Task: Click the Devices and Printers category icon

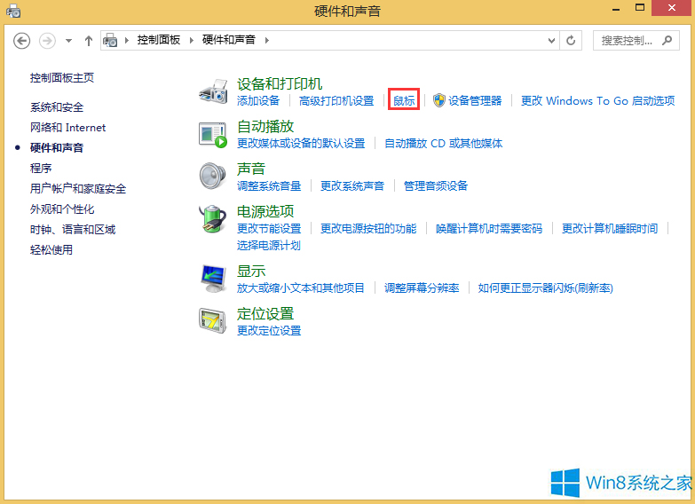Action: (x=213, y=91)
